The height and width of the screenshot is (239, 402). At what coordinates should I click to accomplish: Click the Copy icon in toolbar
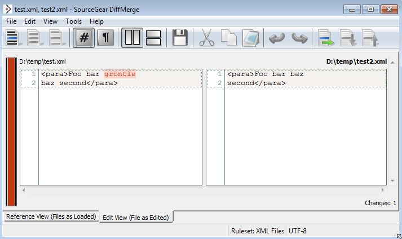pos(229,38)
